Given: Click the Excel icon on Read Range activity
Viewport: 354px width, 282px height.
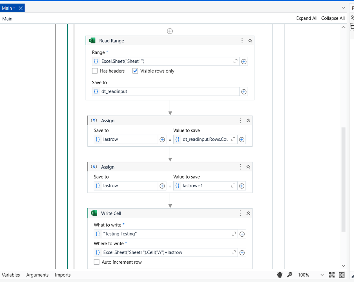Looking at the screenshot, I should (x=92, y=41).
